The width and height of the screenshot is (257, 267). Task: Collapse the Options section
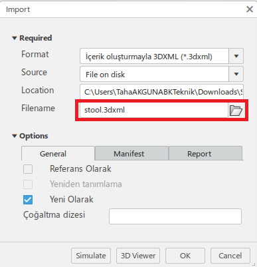pos(15,136)
